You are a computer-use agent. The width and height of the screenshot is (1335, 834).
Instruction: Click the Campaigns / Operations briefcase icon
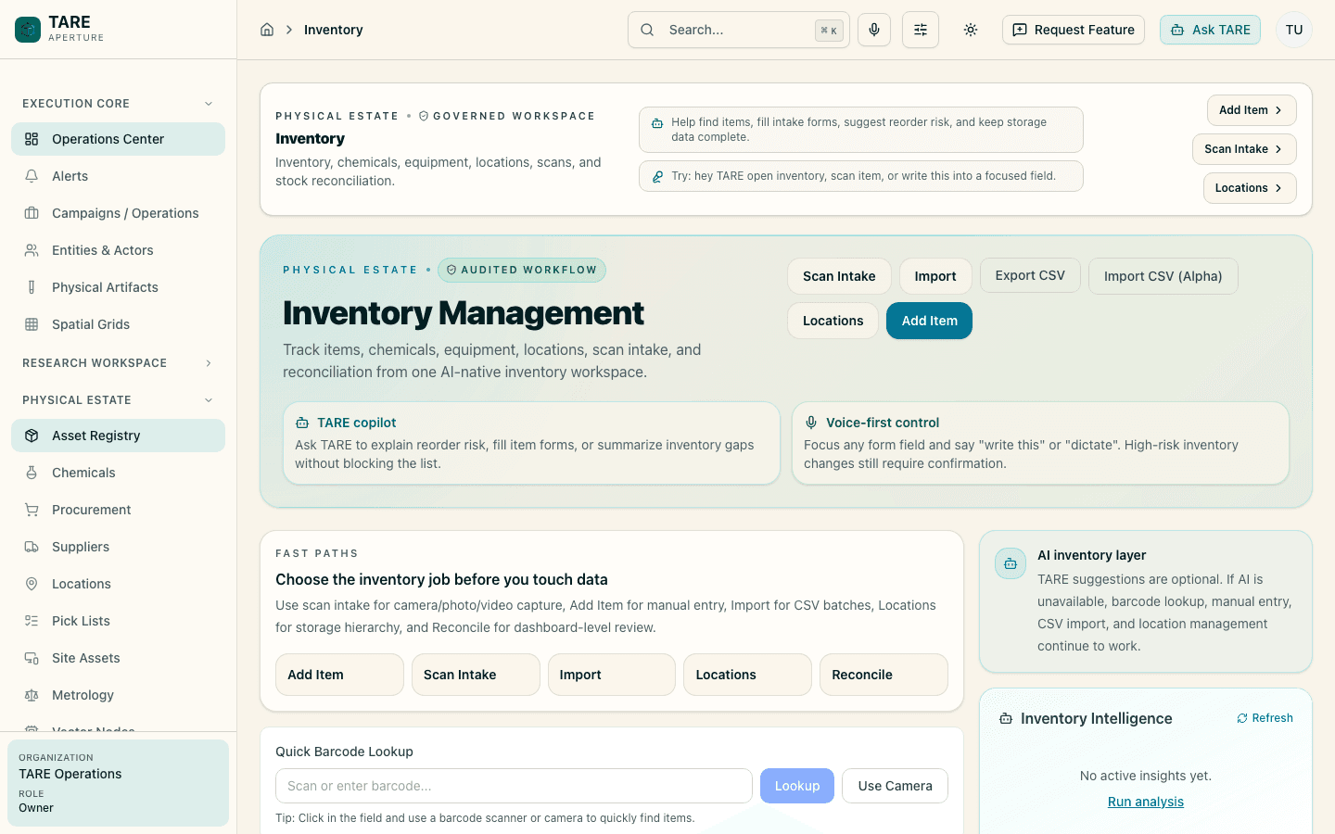coord(32,213)
